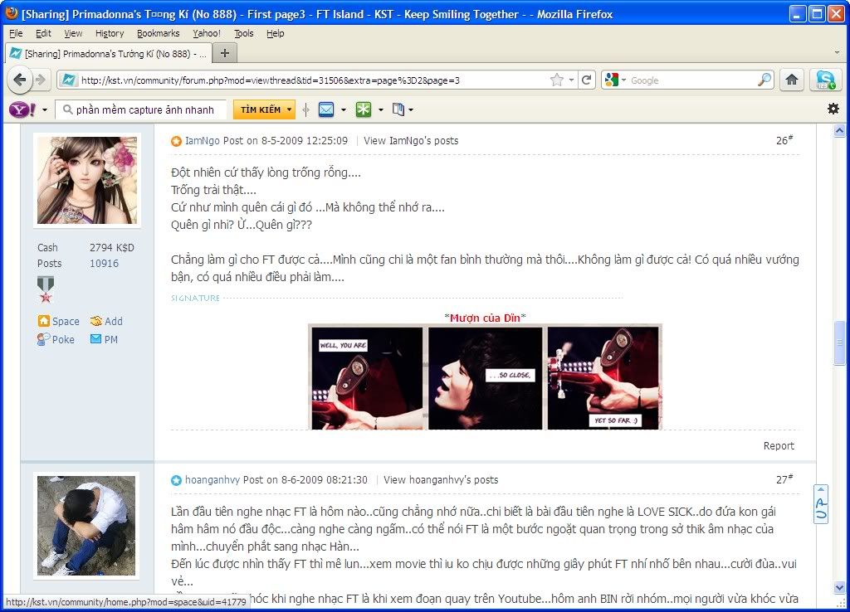Open the Bookmarks menu
The image size is (850, 612).
coord(159,33)
